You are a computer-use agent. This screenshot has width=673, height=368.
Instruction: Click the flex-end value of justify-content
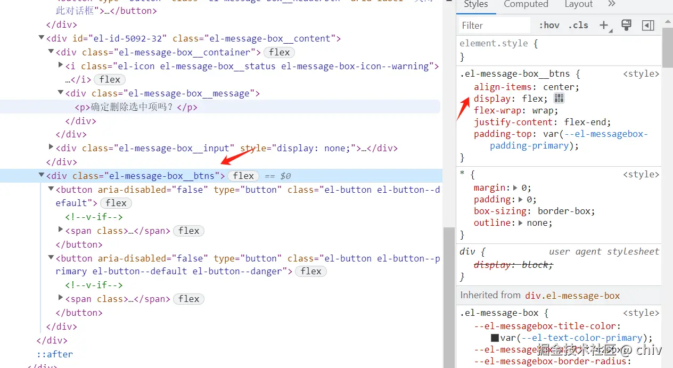point(585,122)
